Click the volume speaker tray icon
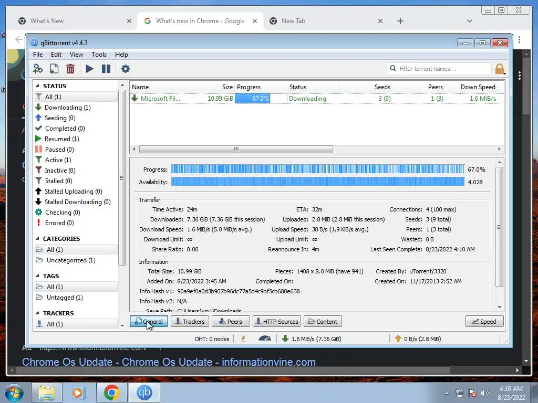538x403 pixels. pos(485,393)
